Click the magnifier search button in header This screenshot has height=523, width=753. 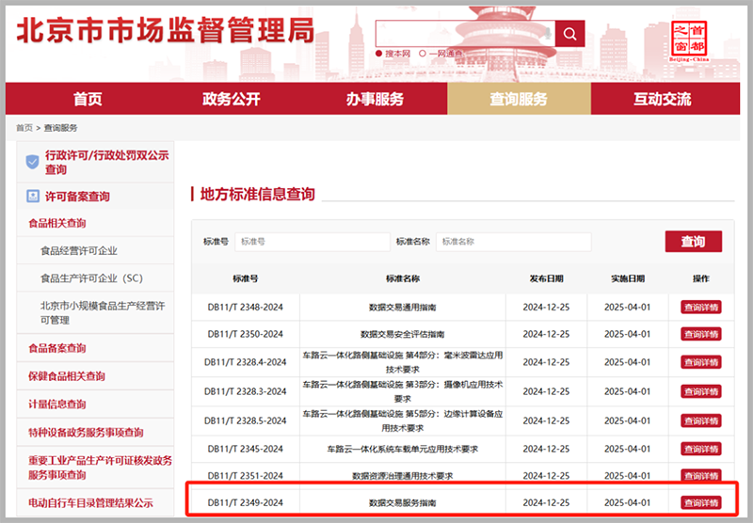pos(569,34)
